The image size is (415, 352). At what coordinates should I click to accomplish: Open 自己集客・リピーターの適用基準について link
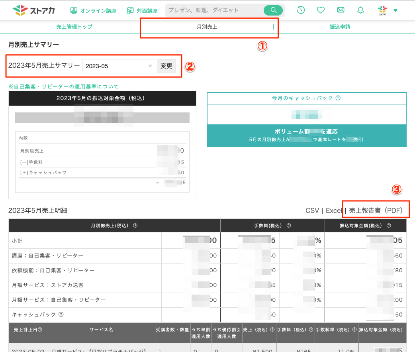63,87
